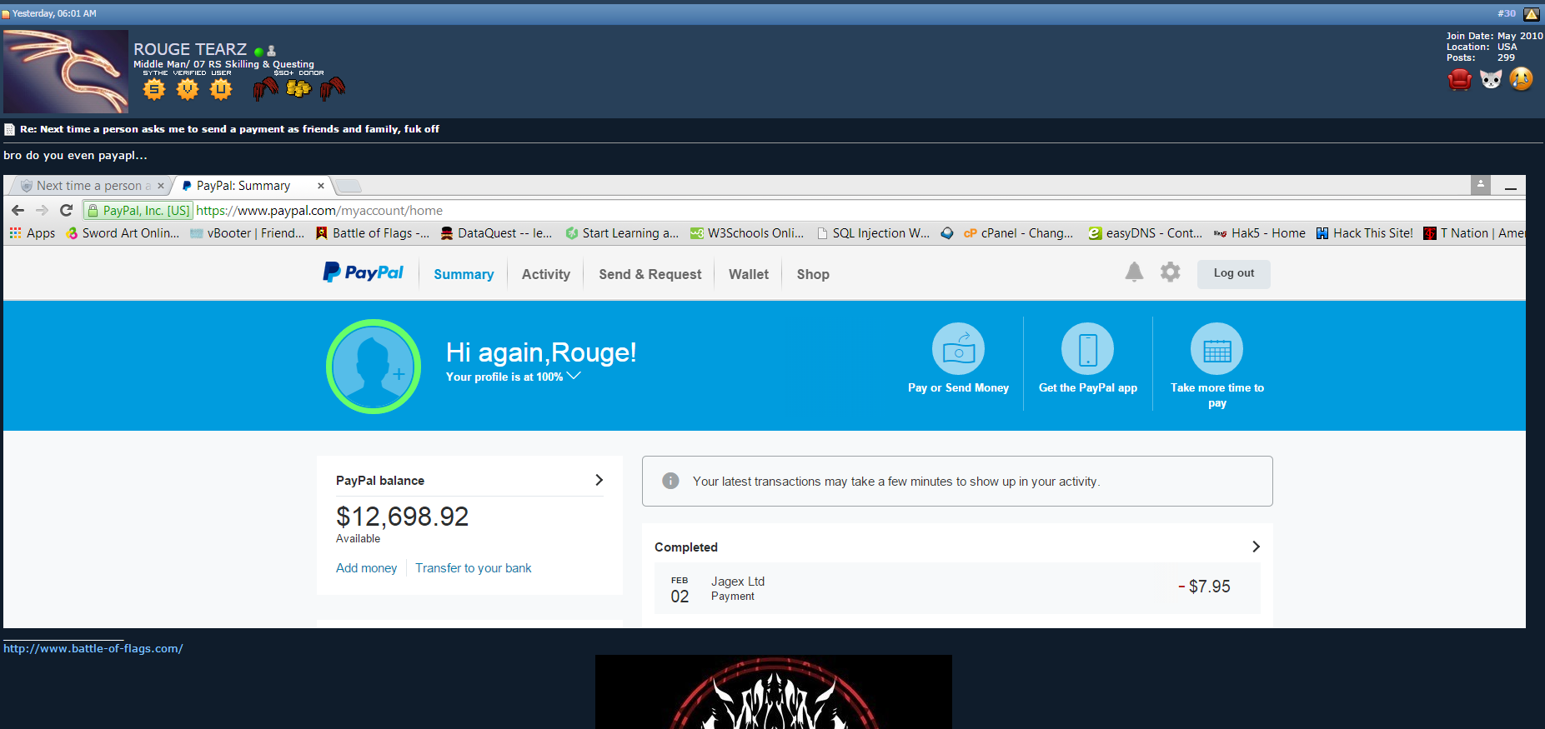Click the PayPal, Inc. [US] security badge
This screenshot has height=729, width=1545.
138,210
